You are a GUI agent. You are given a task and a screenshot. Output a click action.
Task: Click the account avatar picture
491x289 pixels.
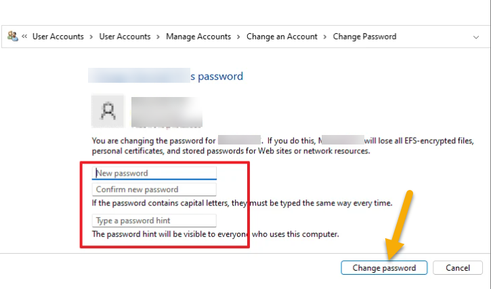click(108, 111)
